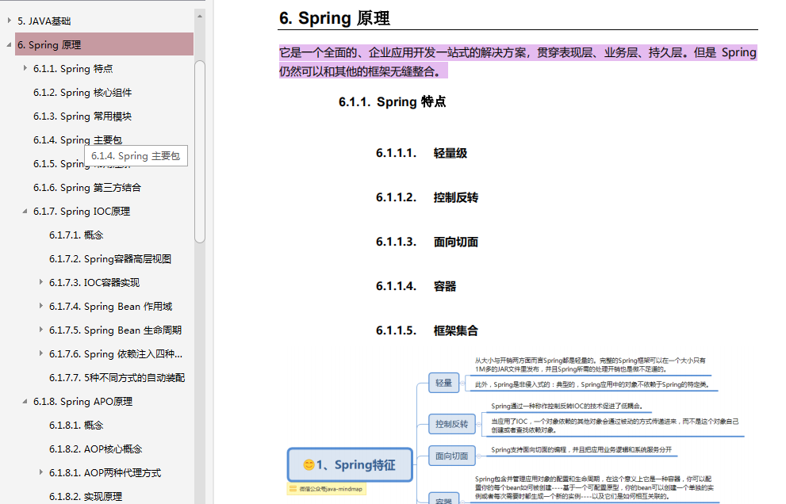Expand 6.1.8.1. AOP两种代理方式 node
The image size is (786, 504).
coord(41,472)
